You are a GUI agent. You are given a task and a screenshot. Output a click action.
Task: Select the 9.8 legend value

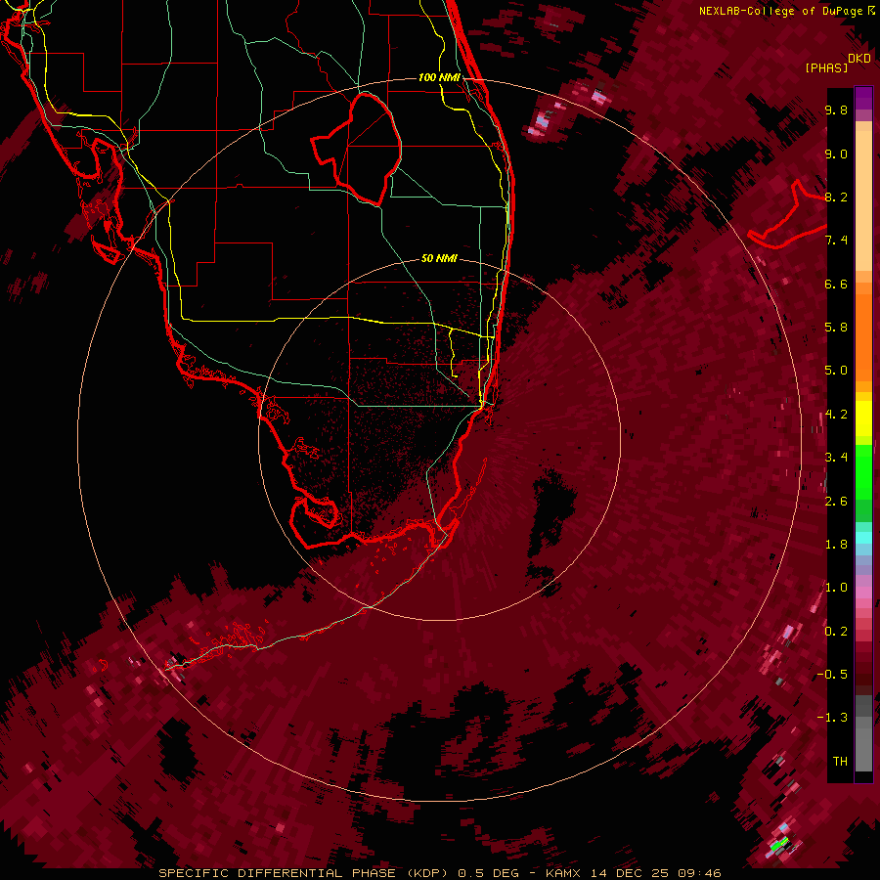pos(836,110)
